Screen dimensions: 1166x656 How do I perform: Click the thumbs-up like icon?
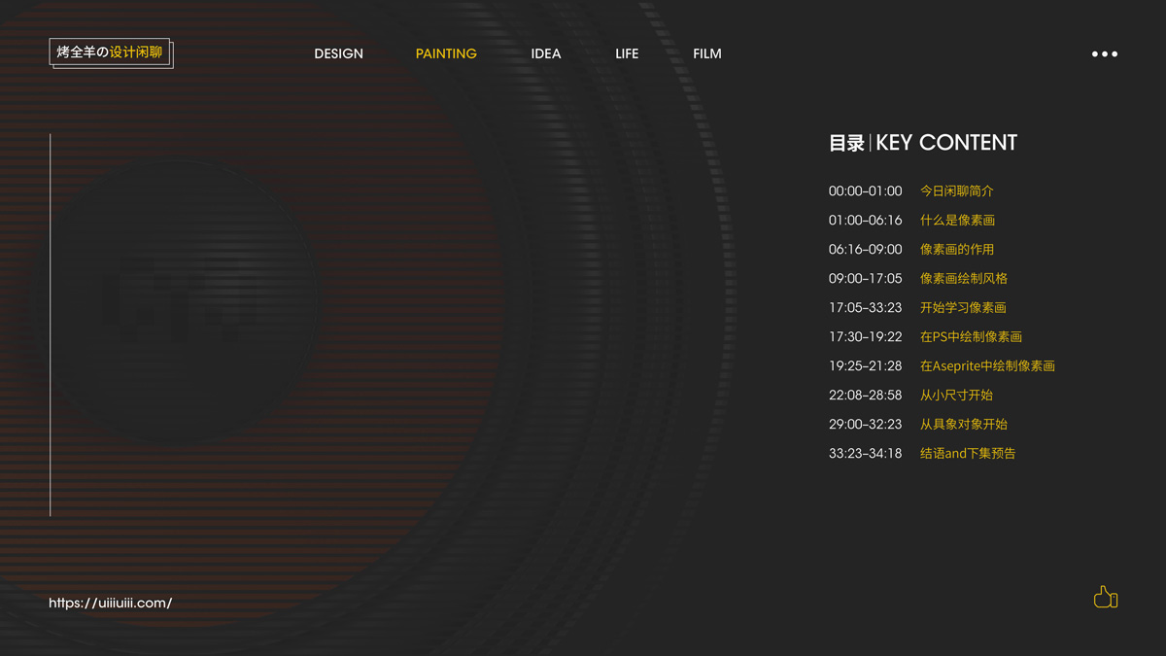[1105, 597]
